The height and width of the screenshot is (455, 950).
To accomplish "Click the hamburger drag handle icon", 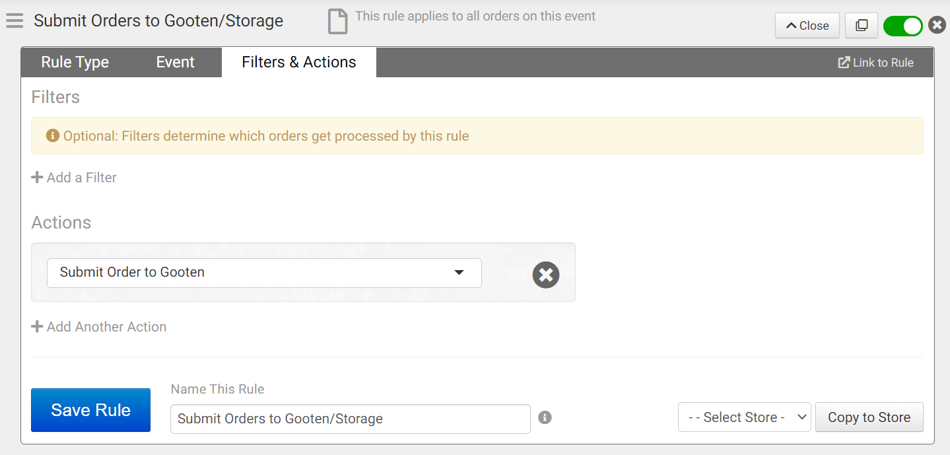I will pyautogui.click(x=15, y=21).
